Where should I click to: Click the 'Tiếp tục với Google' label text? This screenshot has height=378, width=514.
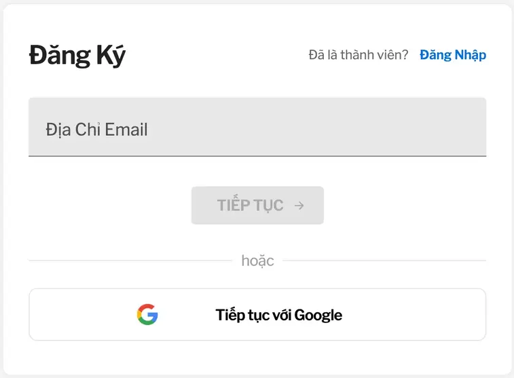(x=279, y=315)
